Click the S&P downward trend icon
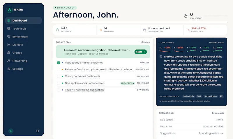This screenshot has width=233, height=139. [x=188, y=30]
